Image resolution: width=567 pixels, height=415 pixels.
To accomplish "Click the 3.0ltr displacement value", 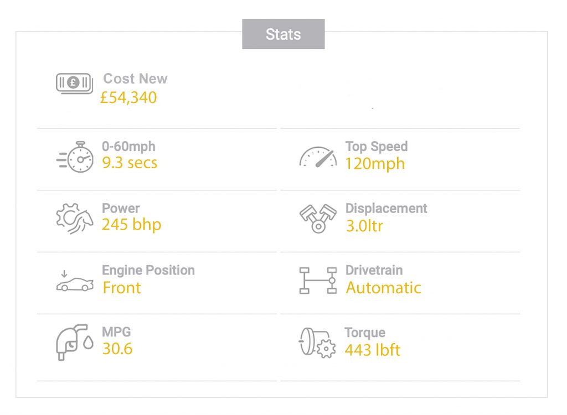I will 364,226.
